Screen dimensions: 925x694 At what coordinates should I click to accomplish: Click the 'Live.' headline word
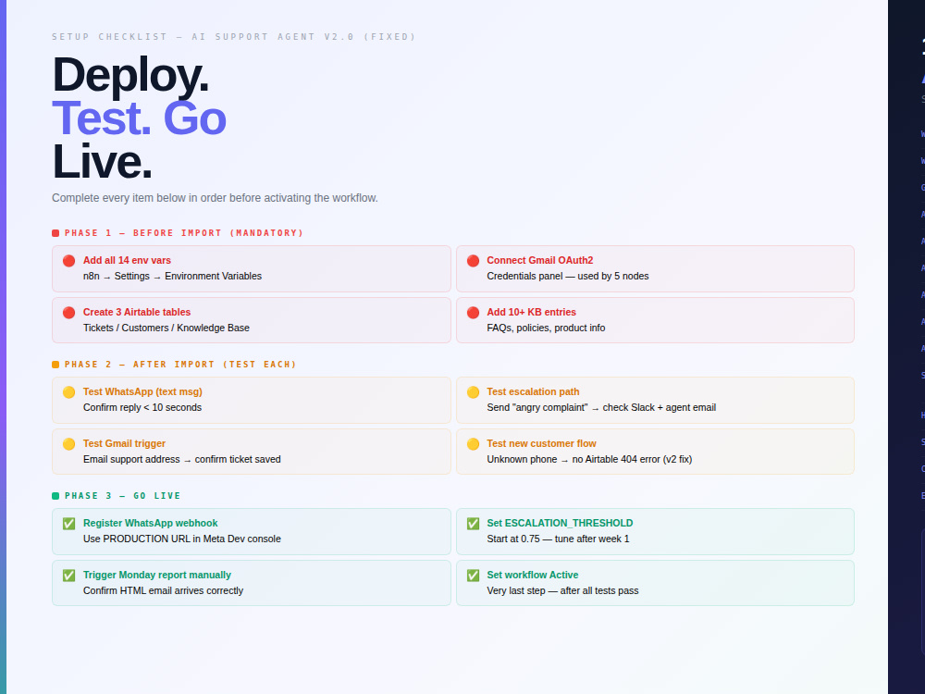pos(102,162)
